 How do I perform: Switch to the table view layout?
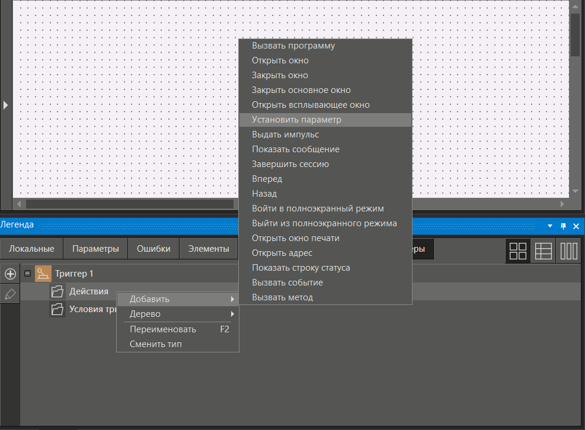(543, 251)
